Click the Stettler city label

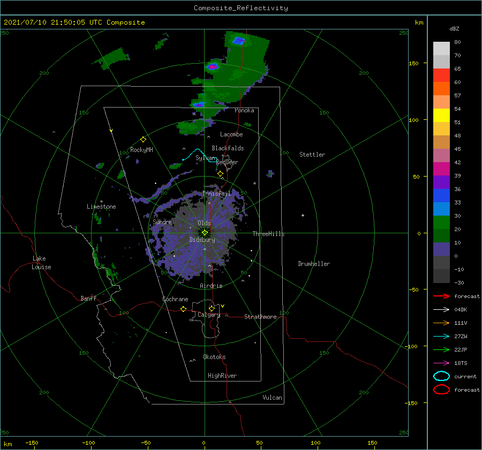tap(312, 155)
